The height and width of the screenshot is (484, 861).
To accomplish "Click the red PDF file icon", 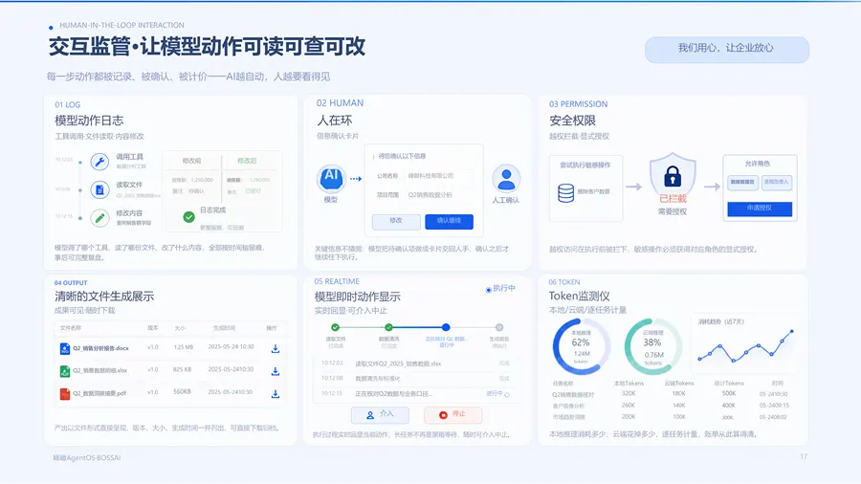I will click(x=65, y=393).
